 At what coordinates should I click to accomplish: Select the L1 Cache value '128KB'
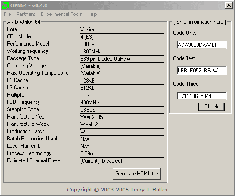click(122, 81)
